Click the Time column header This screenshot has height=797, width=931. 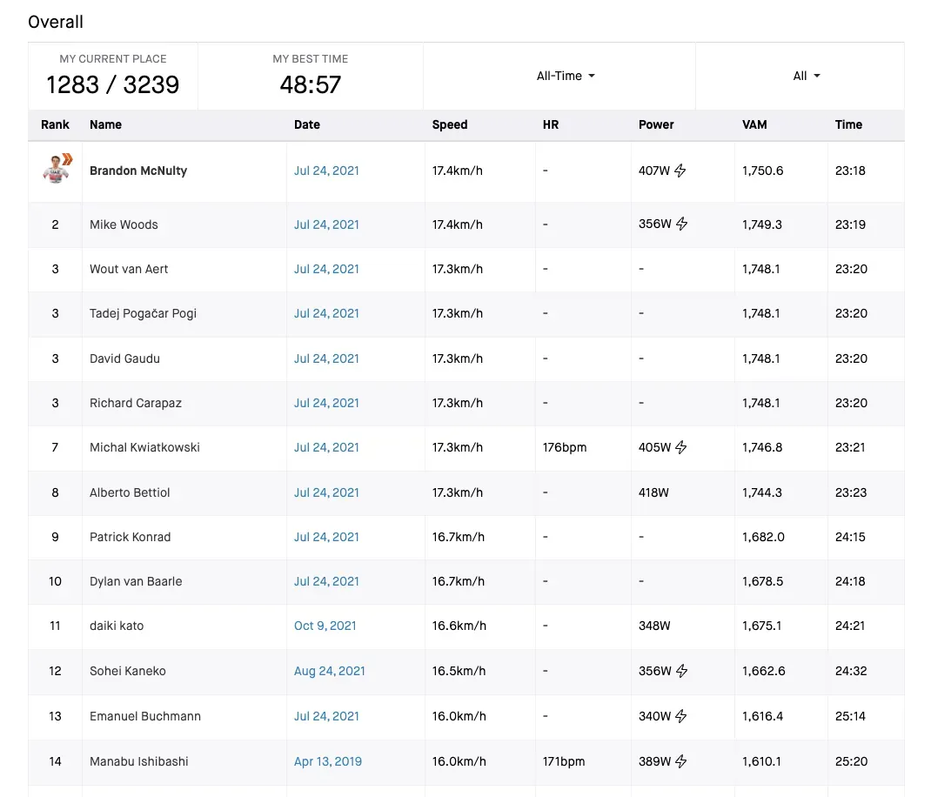tap(848, 124)
